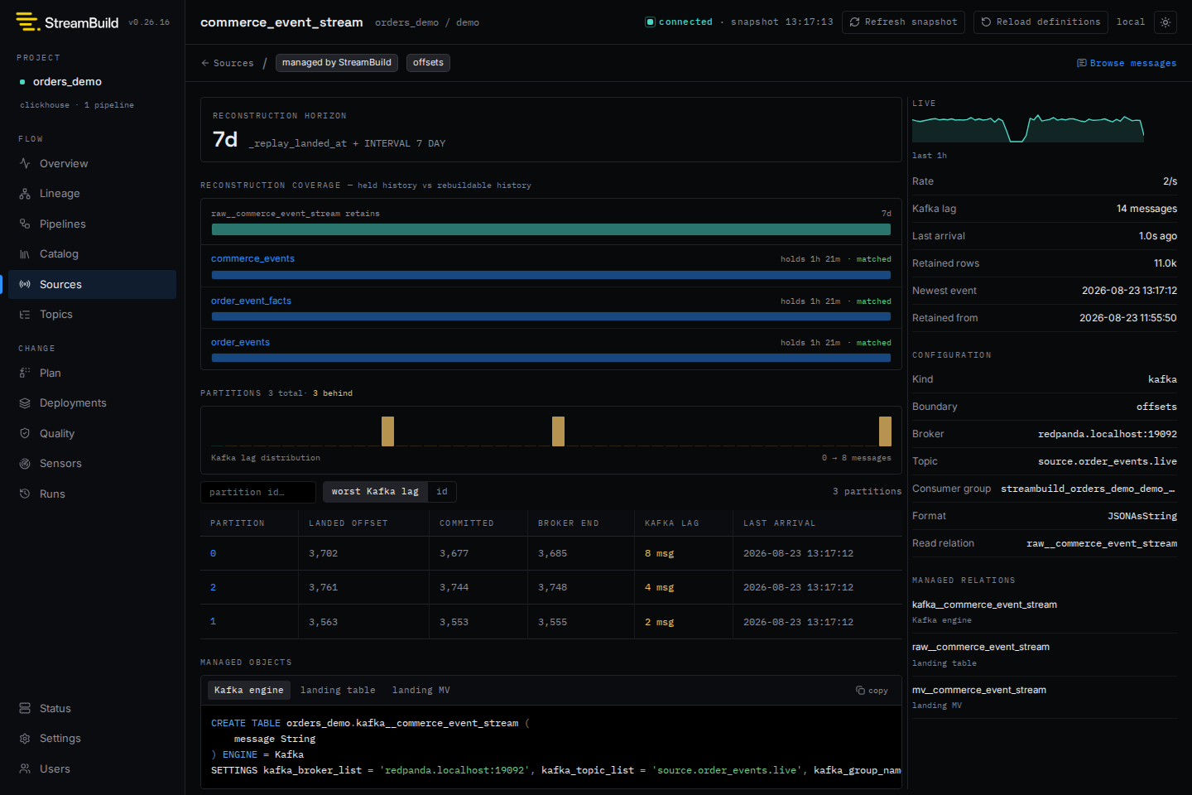The height and width of the screenshot is (795, 1192).
Task: Focus the partition id filter field
Action: [258, 492]
